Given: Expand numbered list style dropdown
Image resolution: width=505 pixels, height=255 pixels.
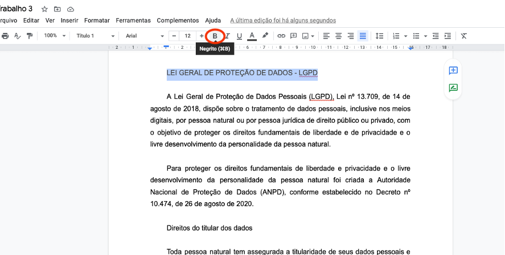Looking at the screenshot, I should [405, 36].
